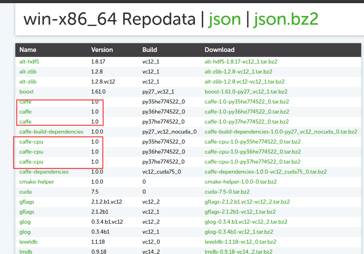Download glog-0.3.4b1-vc12_1.tar.bz2

point(238,232)
